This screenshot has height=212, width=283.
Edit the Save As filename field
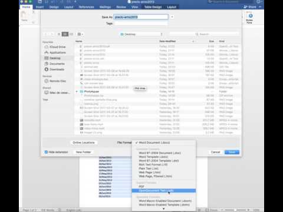141,17
